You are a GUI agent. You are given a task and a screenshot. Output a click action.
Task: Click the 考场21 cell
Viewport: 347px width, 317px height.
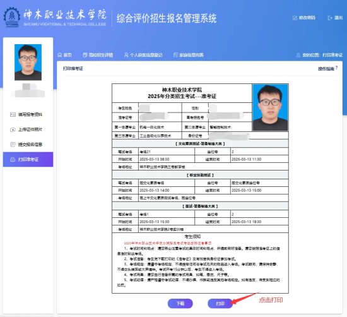(x=167, y=152)
